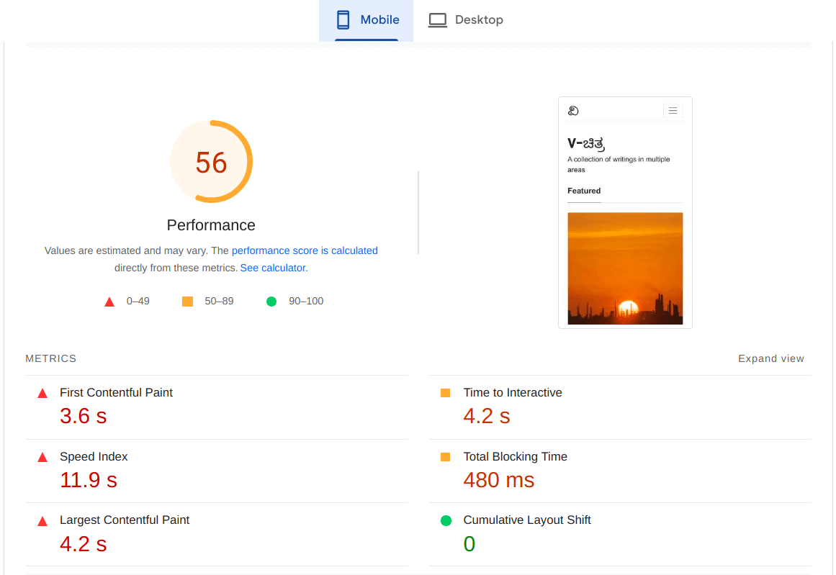Click the red triangle beside First Contentful Paint

pos(42,392)
